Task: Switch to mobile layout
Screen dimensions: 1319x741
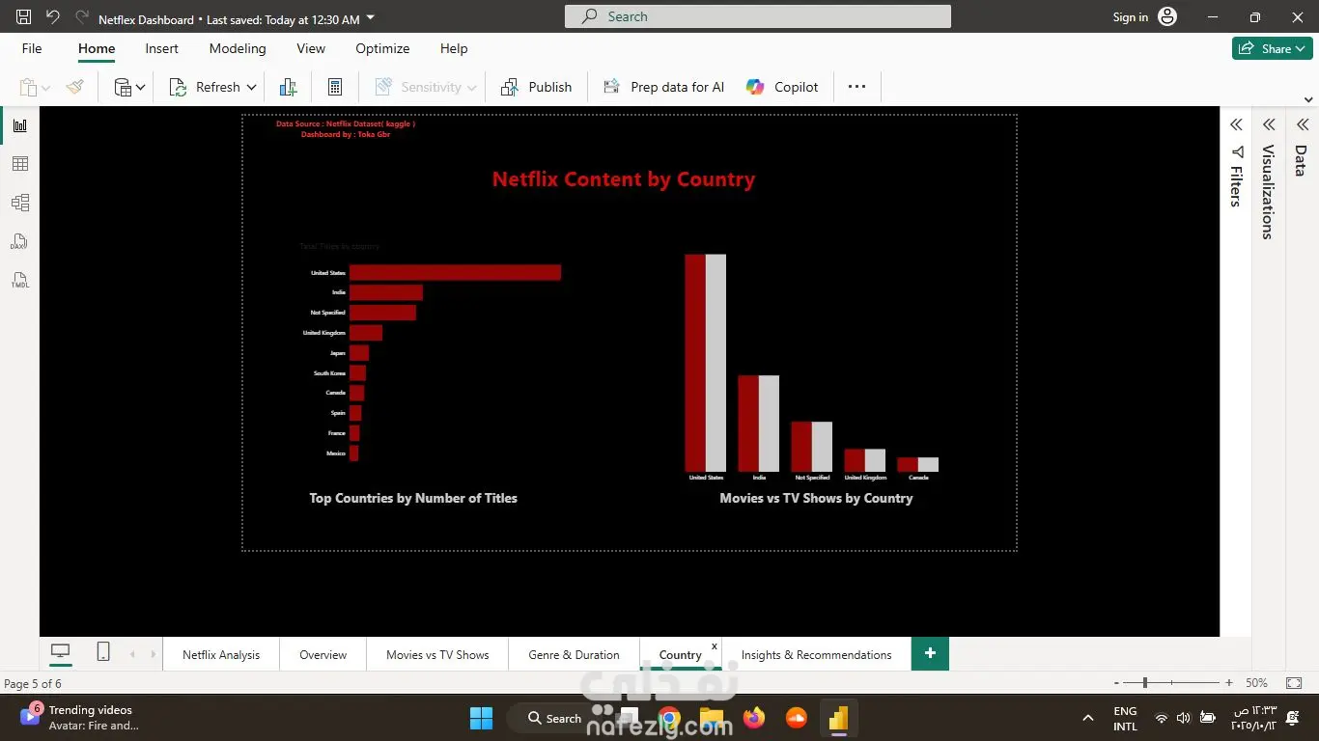Action: pyautogui.click(x=103, y=652)
